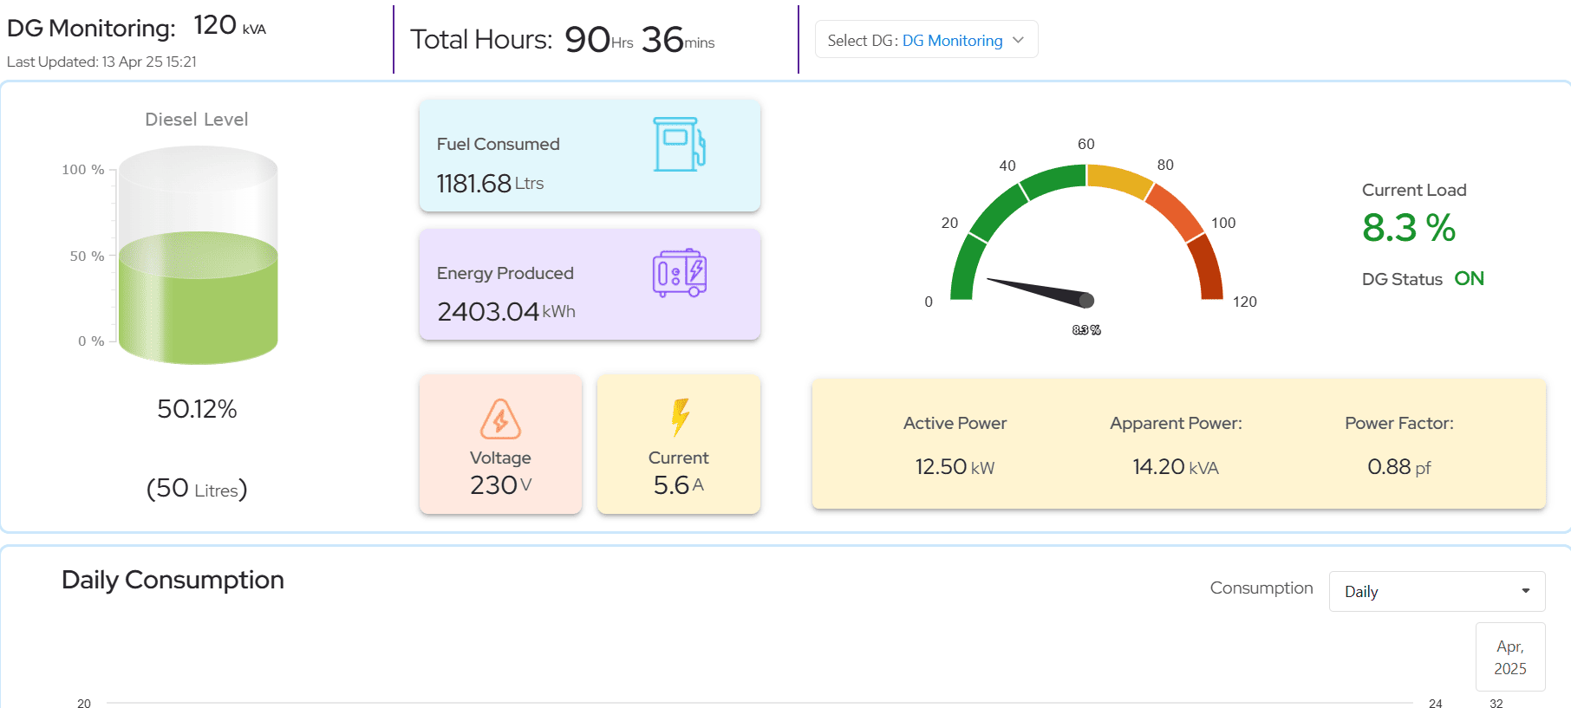This screenshot has height=708, width=1571.
Task: Click the 5.6 A current value
Action: tap(679, 485)
